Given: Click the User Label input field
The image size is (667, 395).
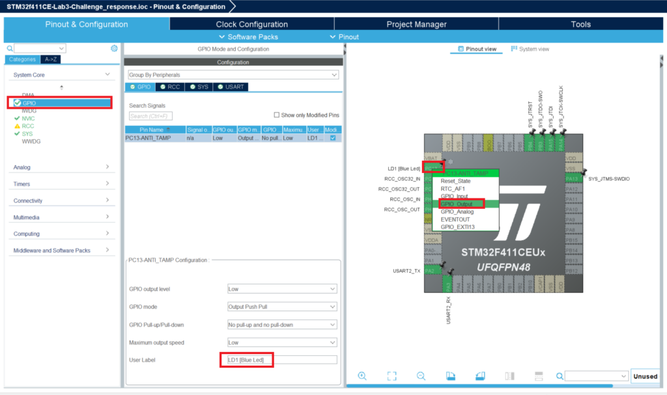Looking at the screenshot, I should [x=281, y=360].
